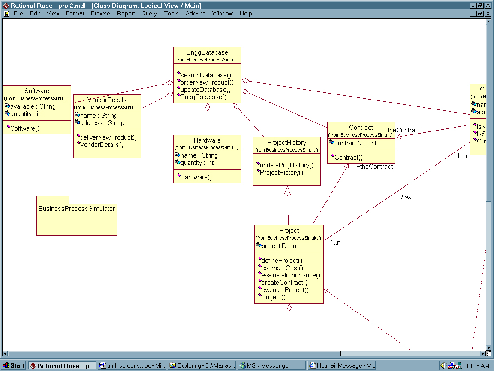Click the attribute icon beside 'contractNo : int'
494x371 pixels.
(x=331, y=142)
